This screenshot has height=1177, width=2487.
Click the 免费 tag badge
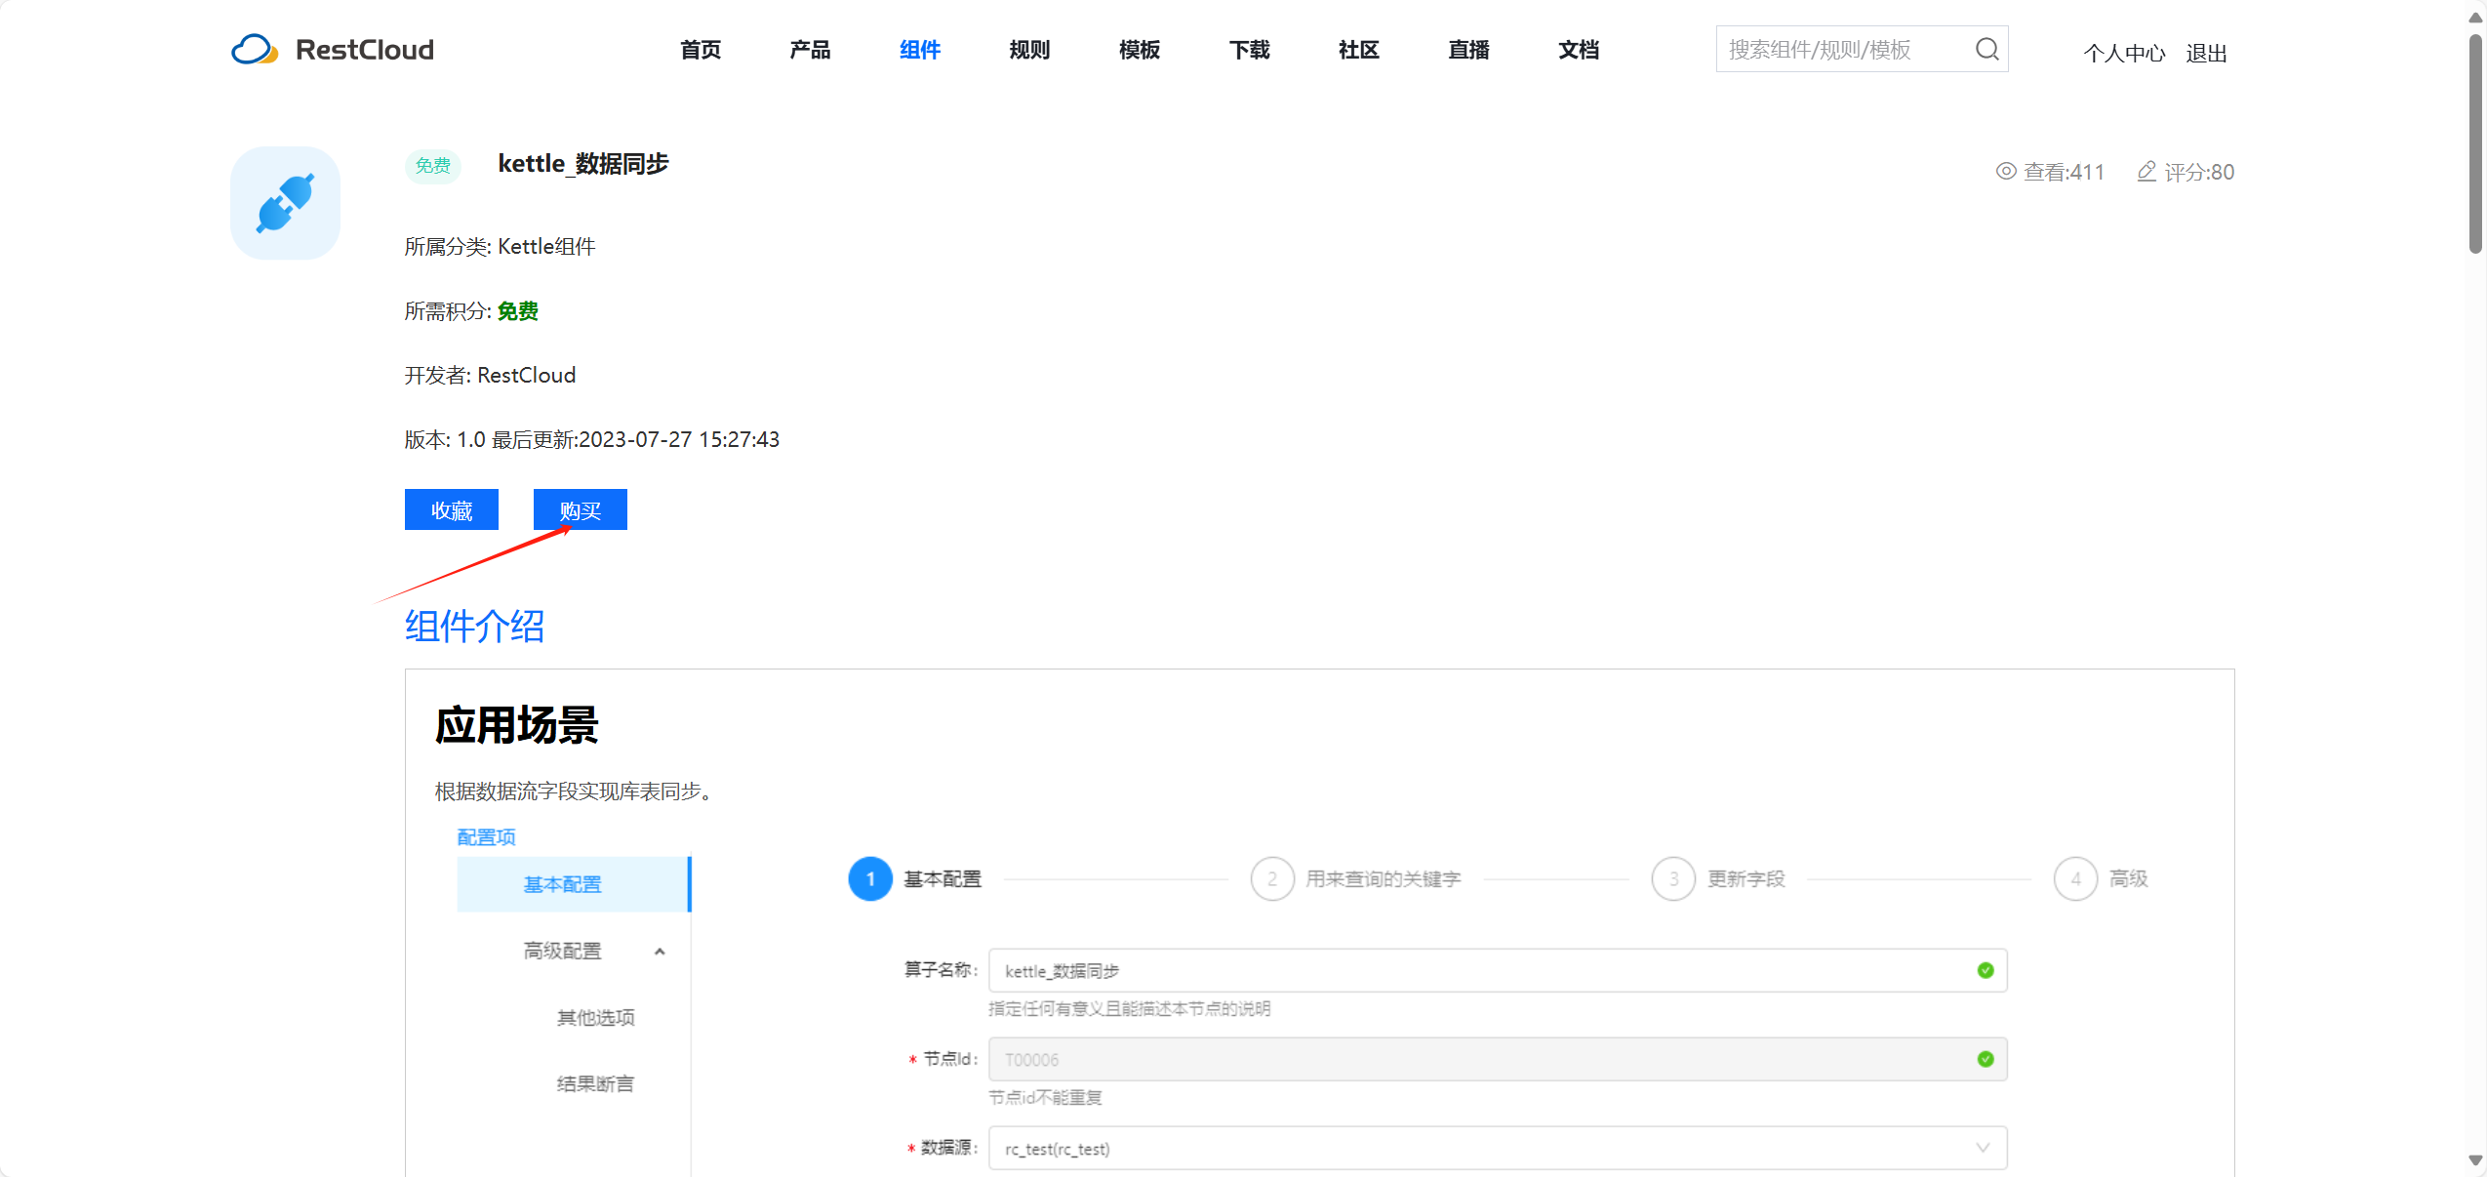click(433, 166)
